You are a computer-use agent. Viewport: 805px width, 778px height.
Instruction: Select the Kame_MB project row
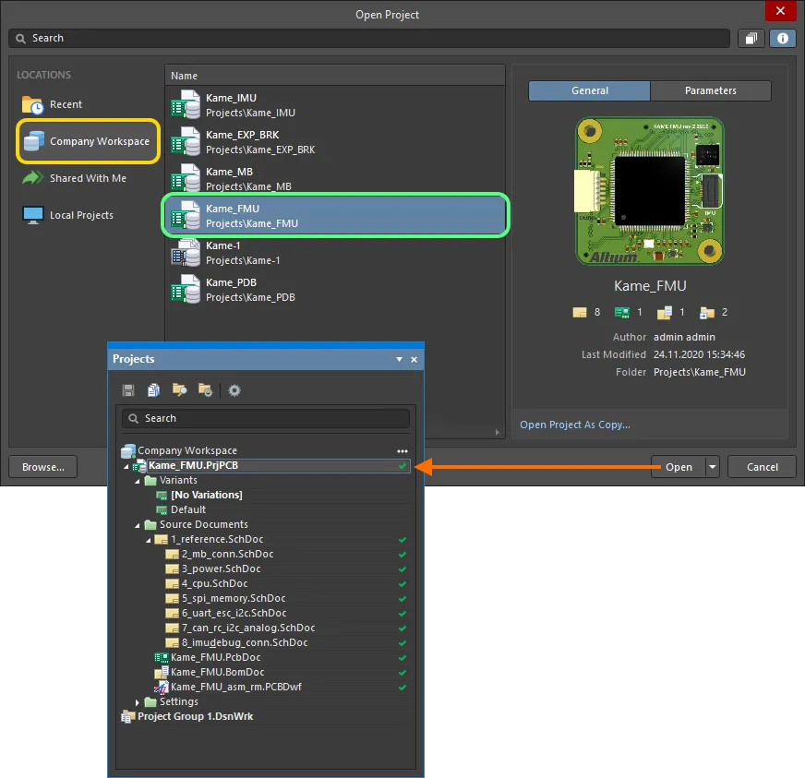coord(335,179)
